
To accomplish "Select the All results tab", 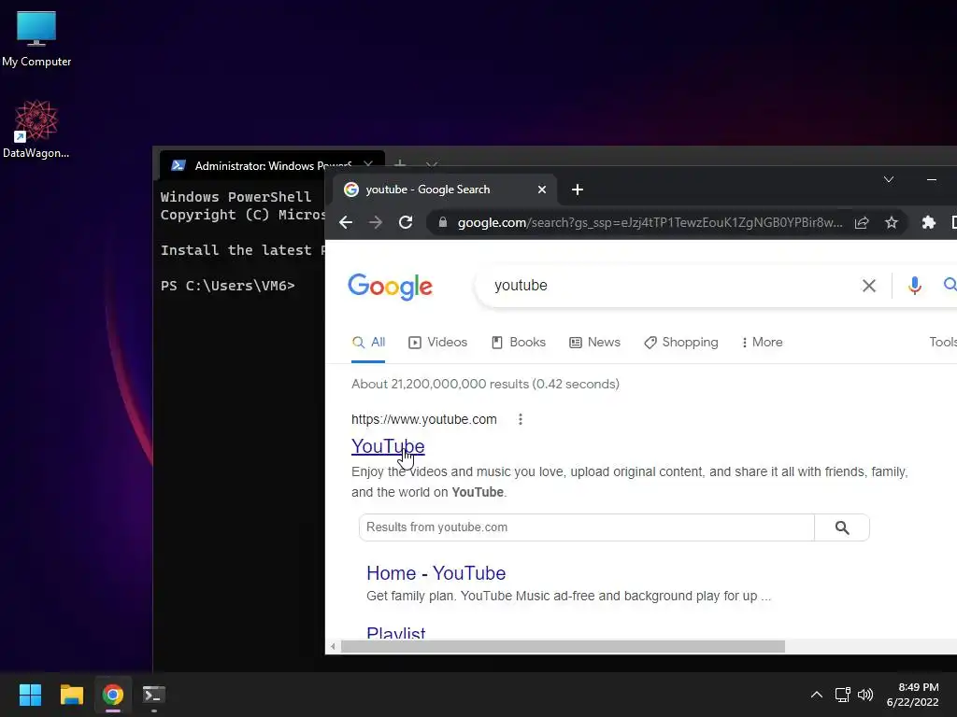I will 368,343.
